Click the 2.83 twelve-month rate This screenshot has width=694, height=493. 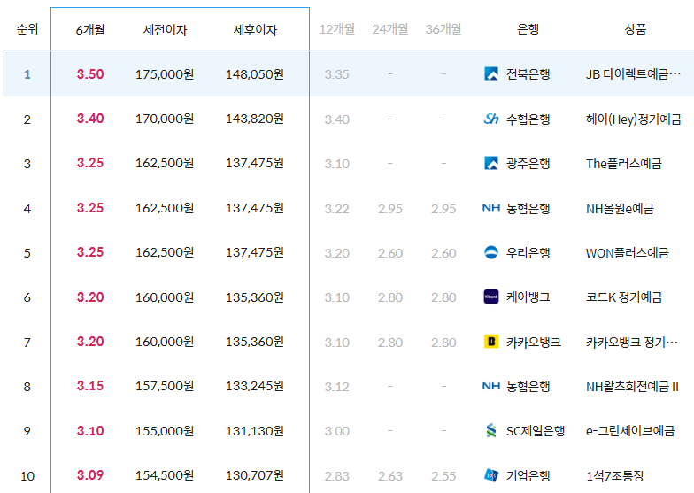(x=336, y=476)
